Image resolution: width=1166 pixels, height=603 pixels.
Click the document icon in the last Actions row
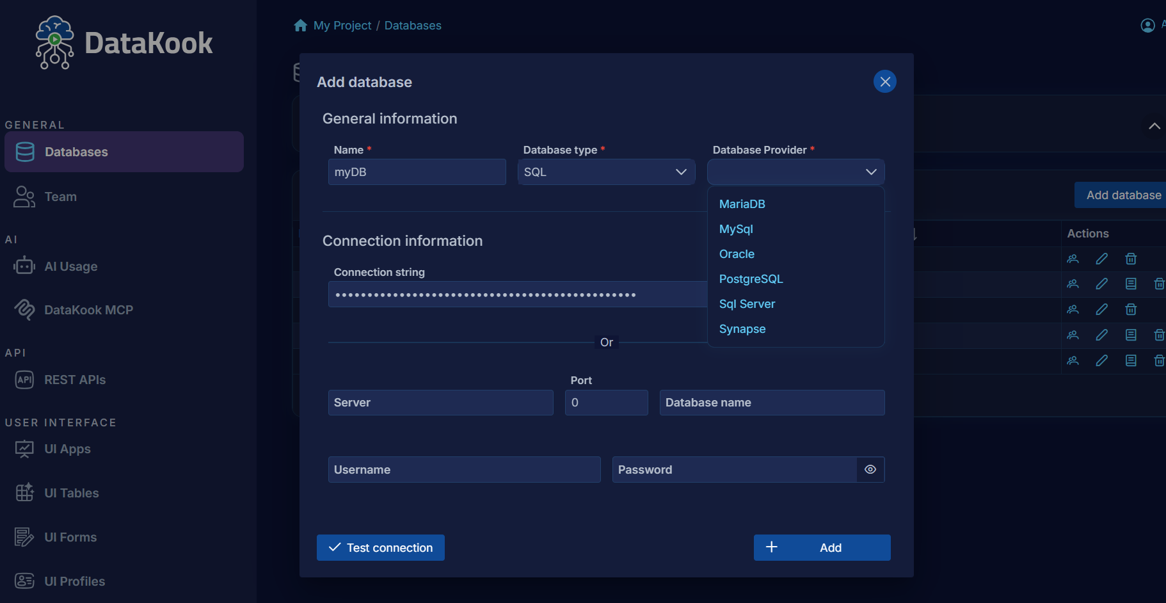1131,360
